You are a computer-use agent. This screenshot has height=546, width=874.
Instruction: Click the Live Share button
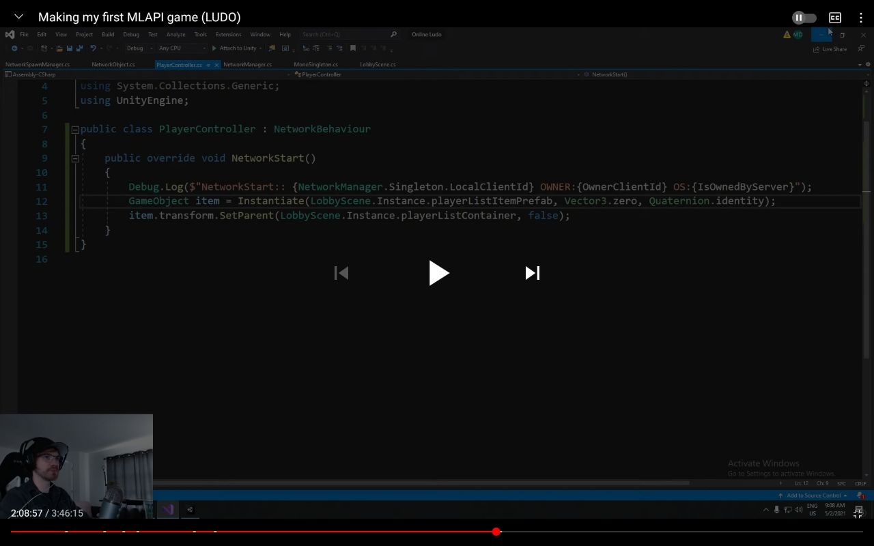[x=830, y=49]
